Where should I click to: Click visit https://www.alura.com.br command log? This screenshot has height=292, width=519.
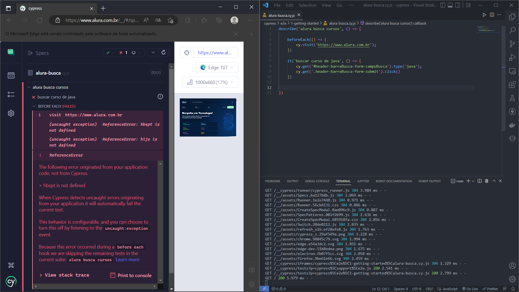[98, 115]
